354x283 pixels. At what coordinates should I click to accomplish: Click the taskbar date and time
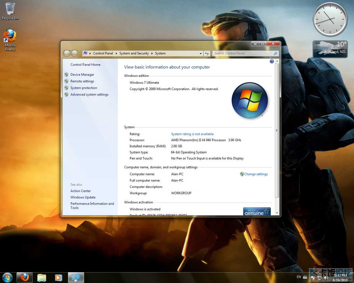tap(340, 277)
